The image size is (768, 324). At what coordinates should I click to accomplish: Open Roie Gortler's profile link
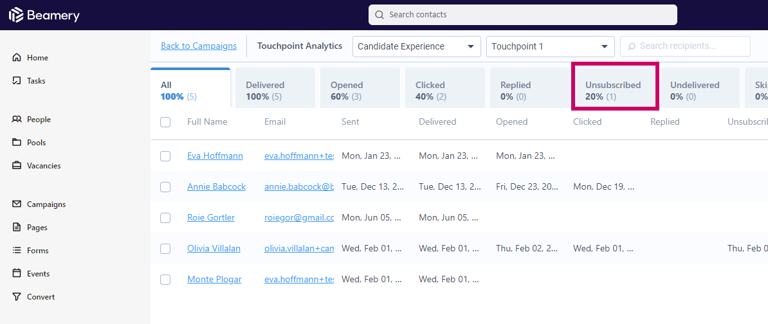(x=211, y=218)
